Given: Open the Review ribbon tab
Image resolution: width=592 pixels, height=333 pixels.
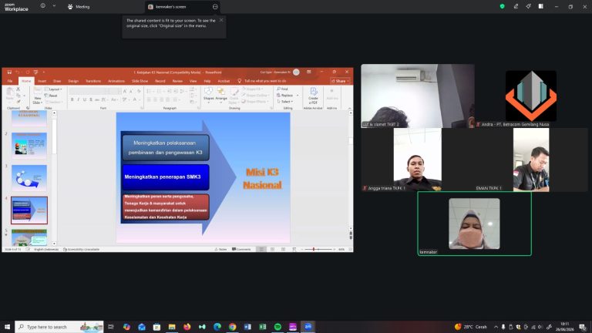Looking at the screenshot, I should tap(177, 81).
